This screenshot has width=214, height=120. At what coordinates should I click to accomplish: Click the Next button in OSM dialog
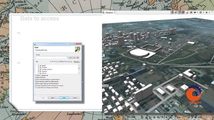tap(53, 98)
